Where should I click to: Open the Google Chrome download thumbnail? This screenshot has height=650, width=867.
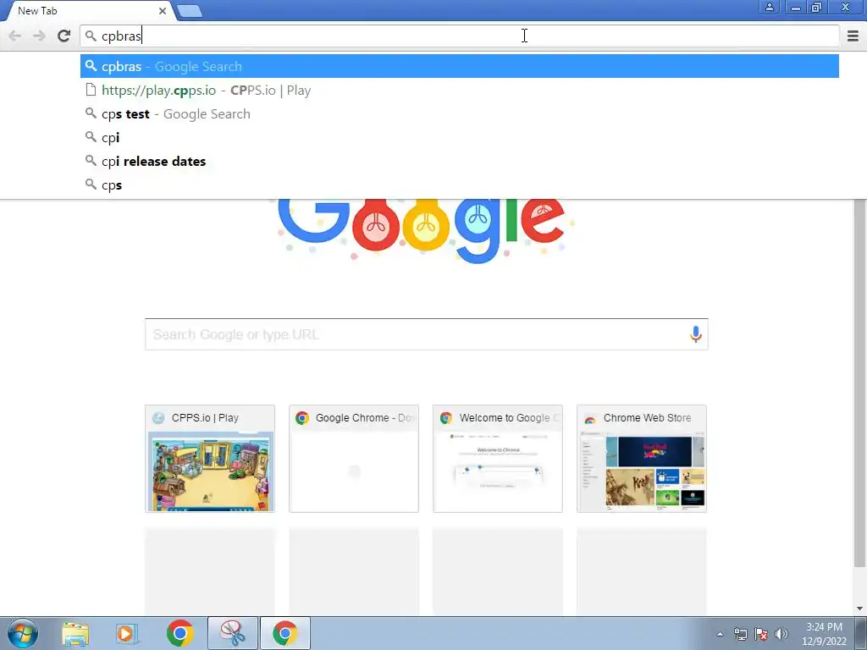[354, 459]
